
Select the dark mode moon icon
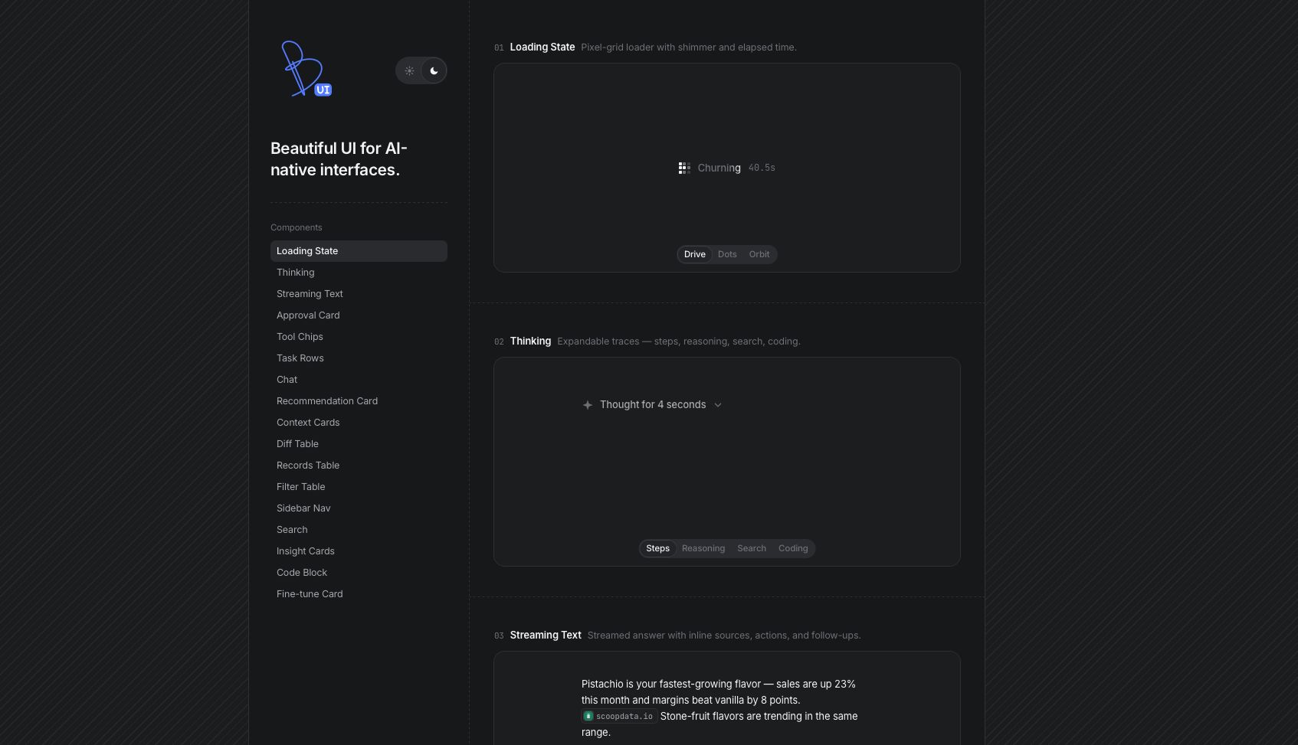(x=434, y=70)
